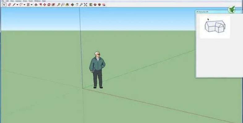Select the arrow Select tool

(4, 5)
